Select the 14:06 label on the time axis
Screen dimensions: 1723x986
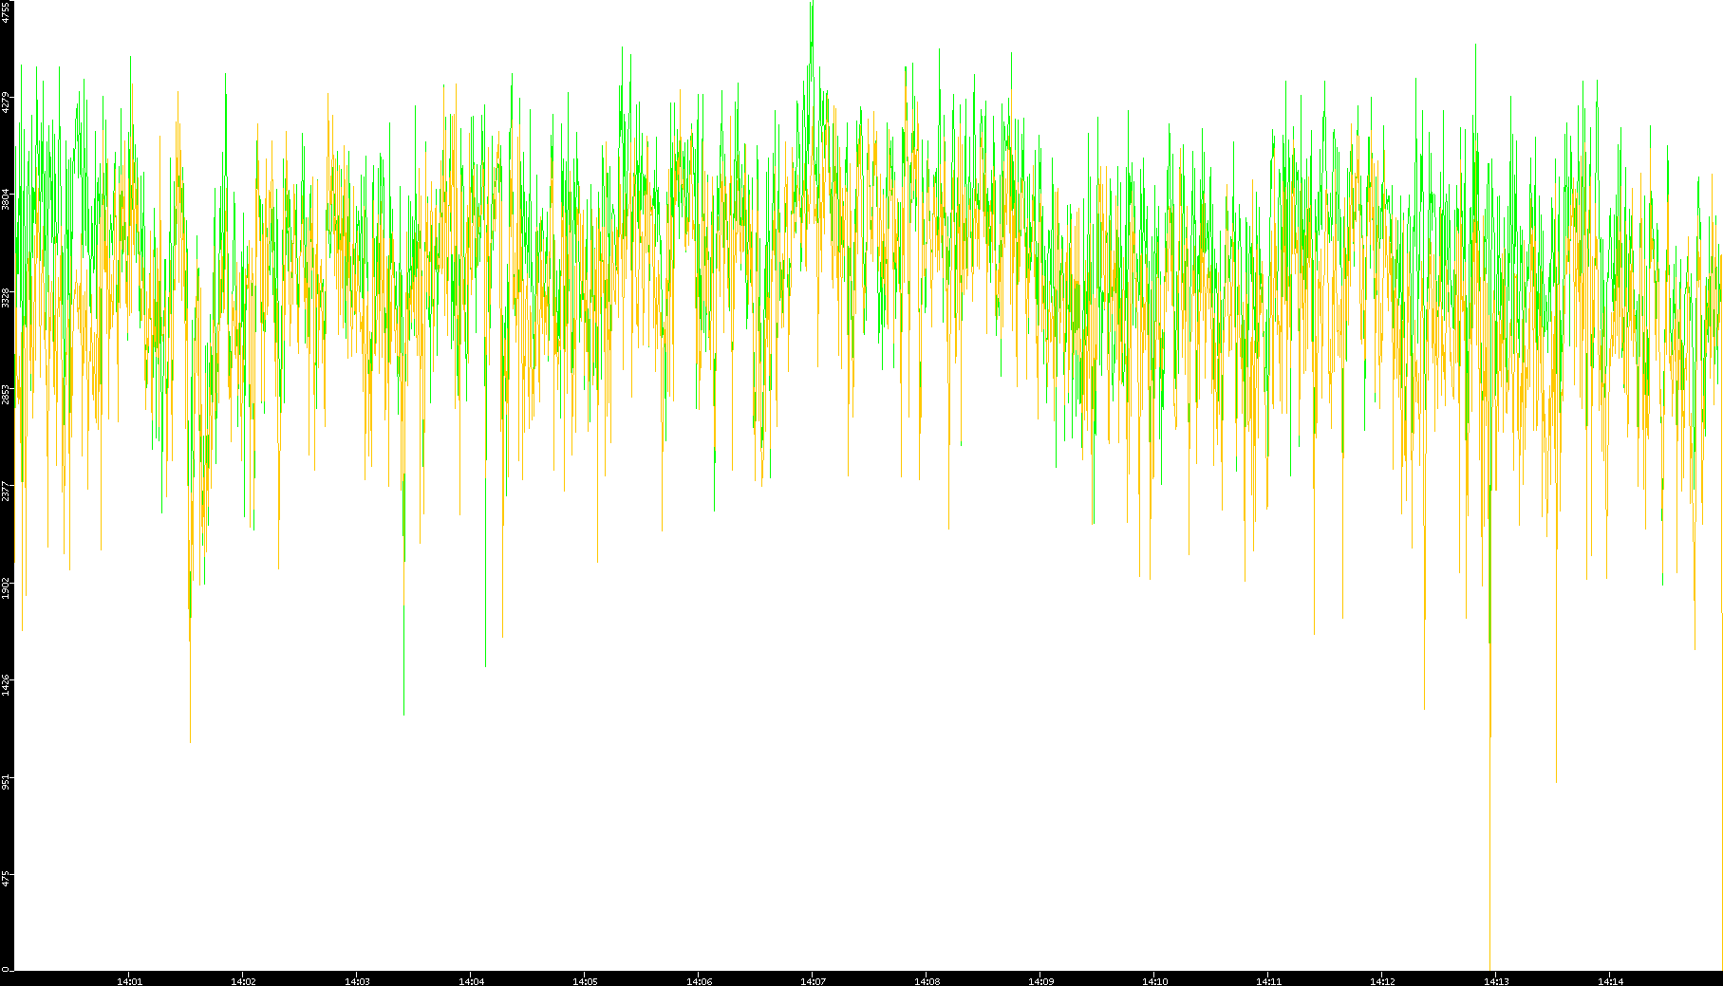click(699, 981)
